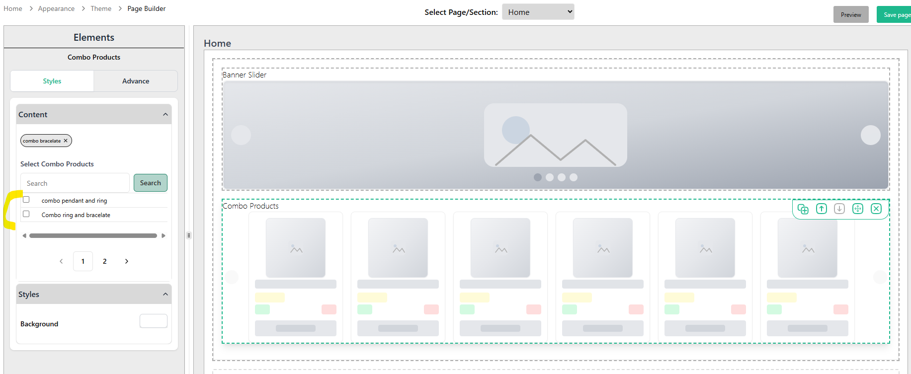Click the horizontal scrollbar in product list
Screen dimensions: 911x374
tap(93, 236)
